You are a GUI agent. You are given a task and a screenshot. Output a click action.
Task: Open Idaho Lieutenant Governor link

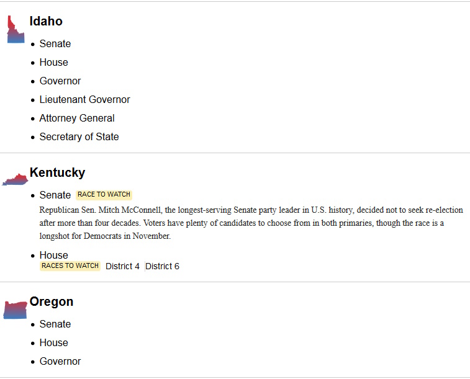point(85,99)
